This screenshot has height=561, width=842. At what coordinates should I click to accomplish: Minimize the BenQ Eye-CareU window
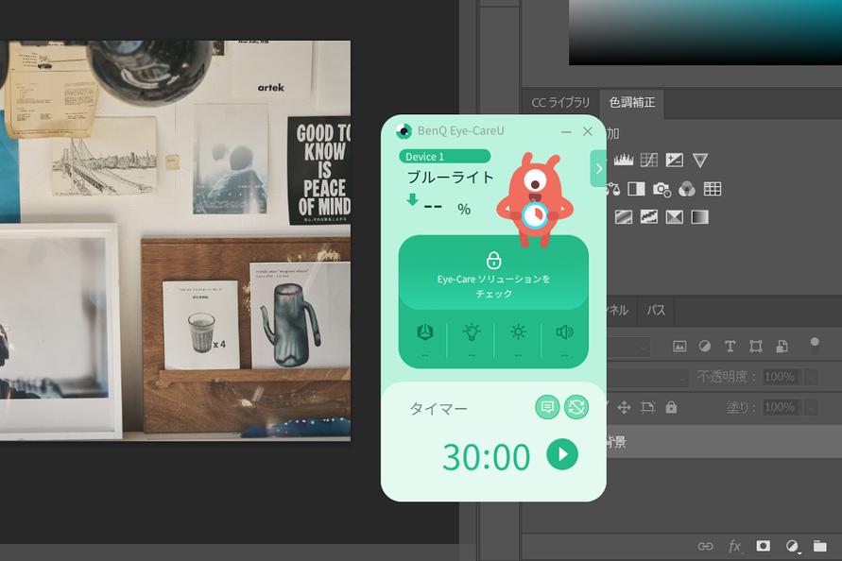566,131
